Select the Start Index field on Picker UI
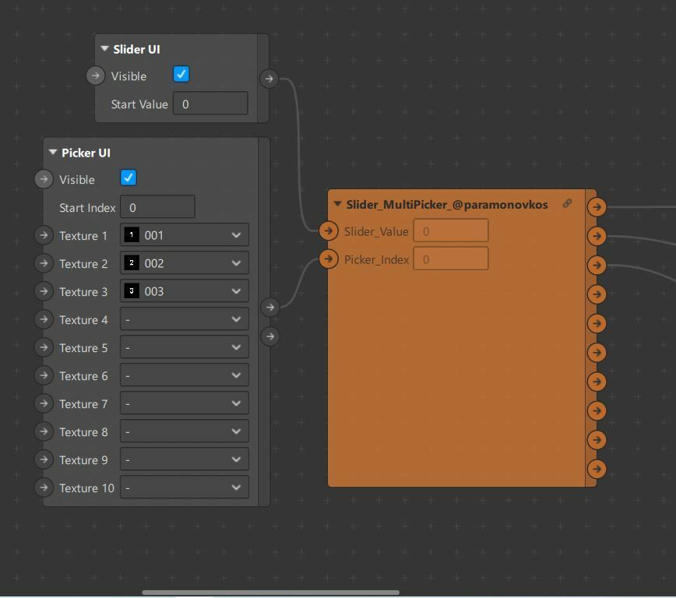The width and height of the screenshot is (676, 598). [158, 206]
